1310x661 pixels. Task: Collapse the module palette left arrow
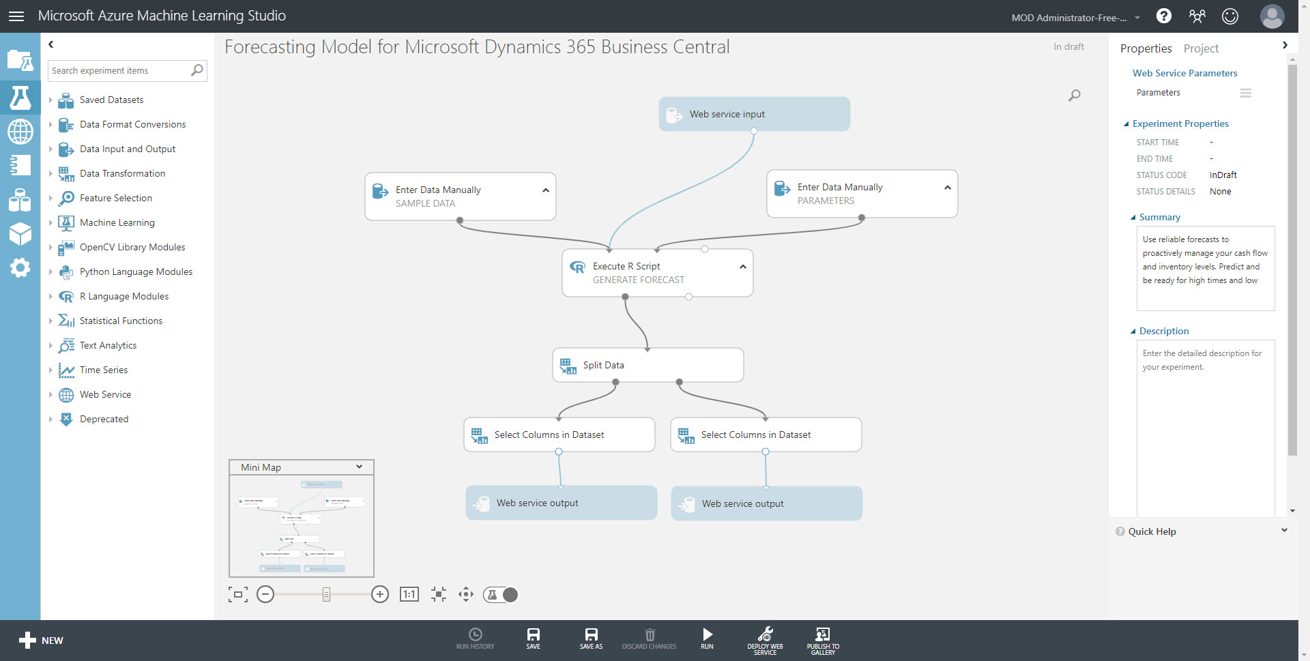pos(50,44)
